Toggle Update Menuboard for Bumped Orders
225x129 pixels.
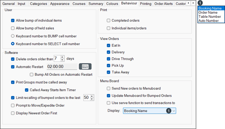(x=109, y=96)
